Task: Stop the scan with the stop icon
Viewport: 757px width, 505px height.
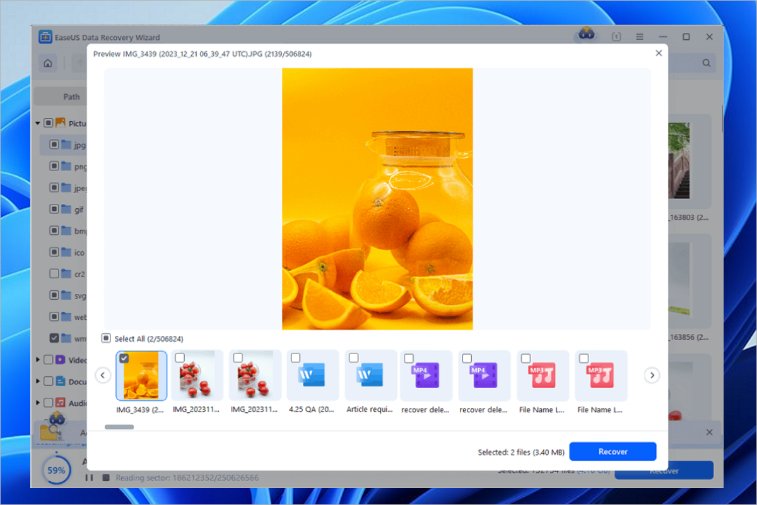Action: pyautogui.click(x=106, y=478)
